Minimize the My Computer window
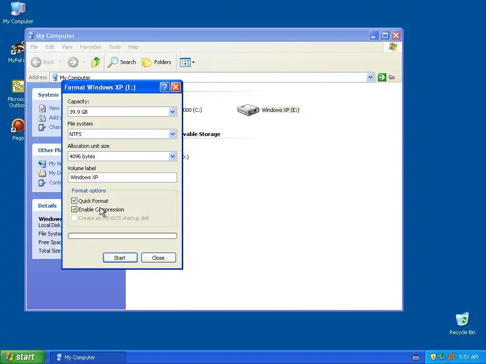Viewport: 486px width, 364px height. pyautogui.click(x=374, y=36)
